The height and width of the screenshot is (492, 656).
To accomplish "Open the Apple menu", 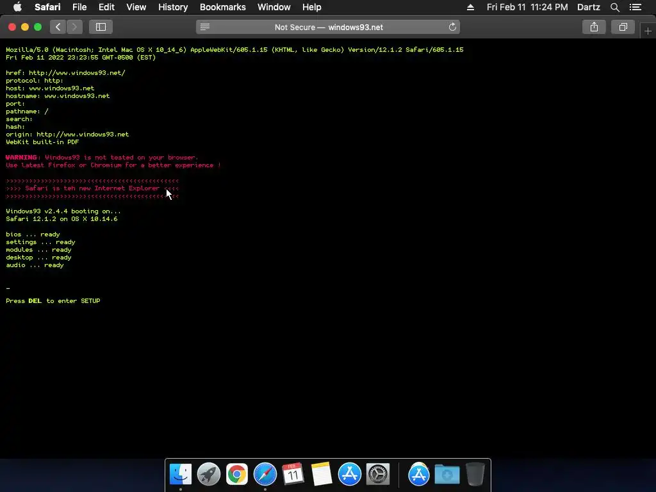I will pos(17,7).
